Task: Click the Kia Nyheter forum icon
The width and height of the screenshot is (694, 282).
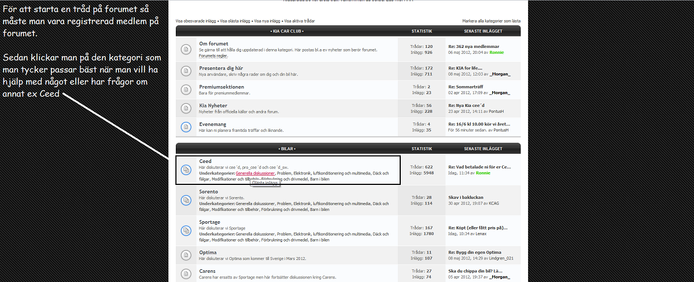Action: click(186, 108)
